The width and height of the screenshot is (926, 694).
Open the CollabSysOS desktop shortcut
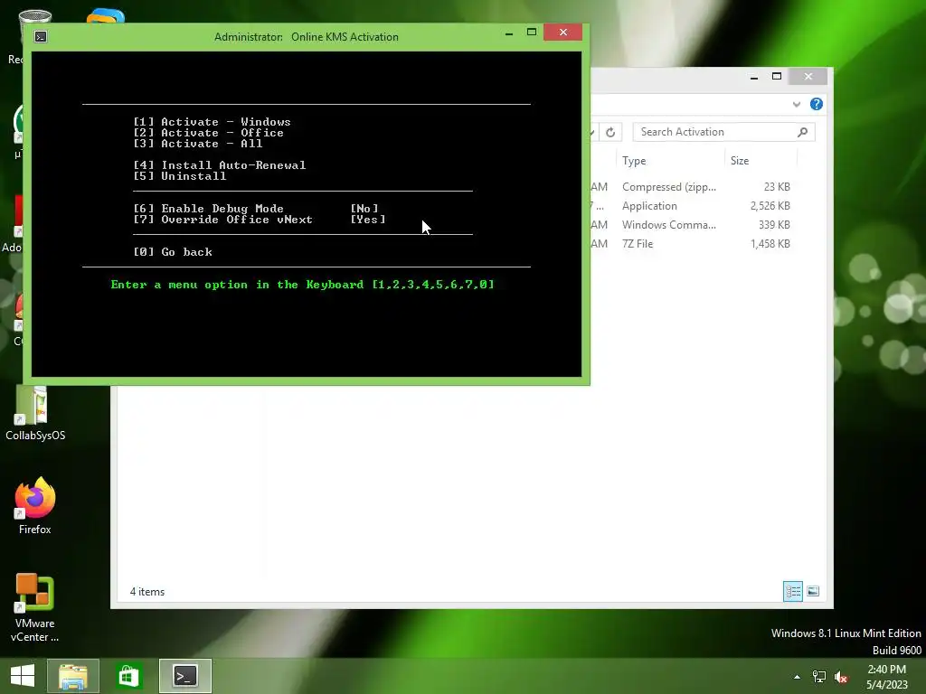point(35,413)
